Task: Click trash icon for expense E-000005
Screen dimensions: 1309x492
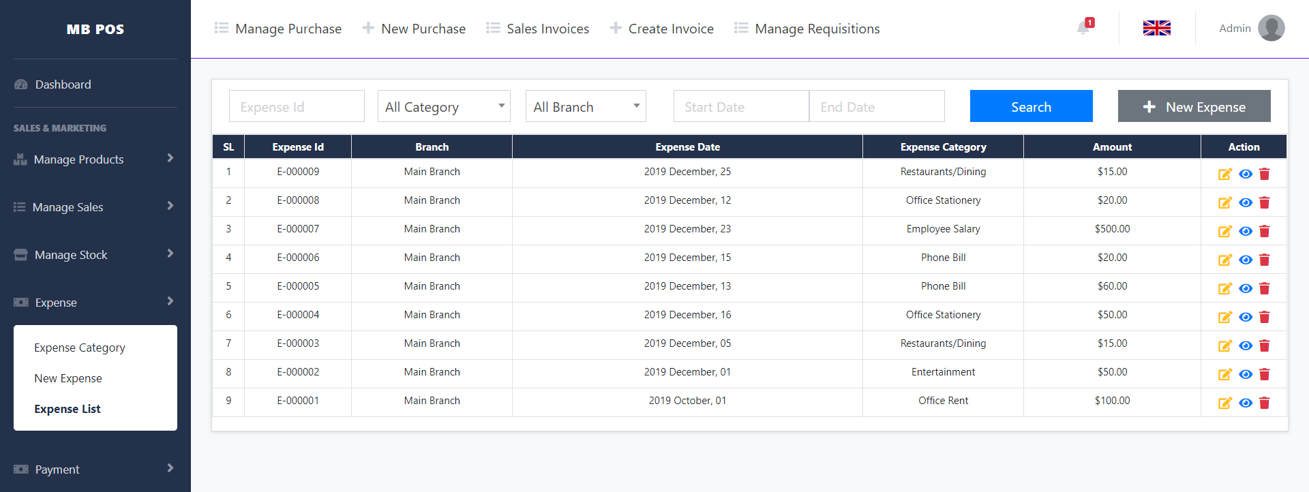Action: pyautogui.click(x=1265, y=288)
